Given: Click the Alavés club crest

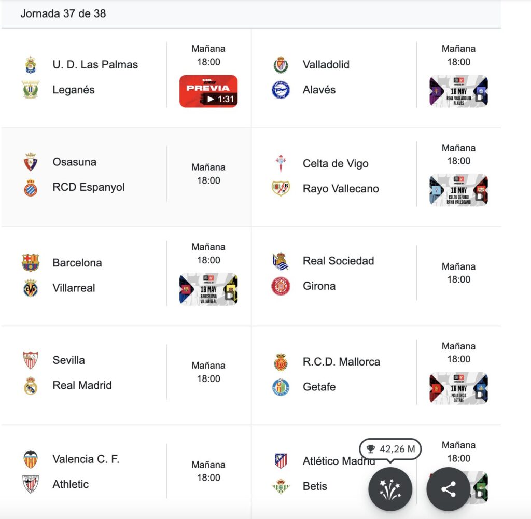Looking at the screenshot, I should tap(281, 90).
